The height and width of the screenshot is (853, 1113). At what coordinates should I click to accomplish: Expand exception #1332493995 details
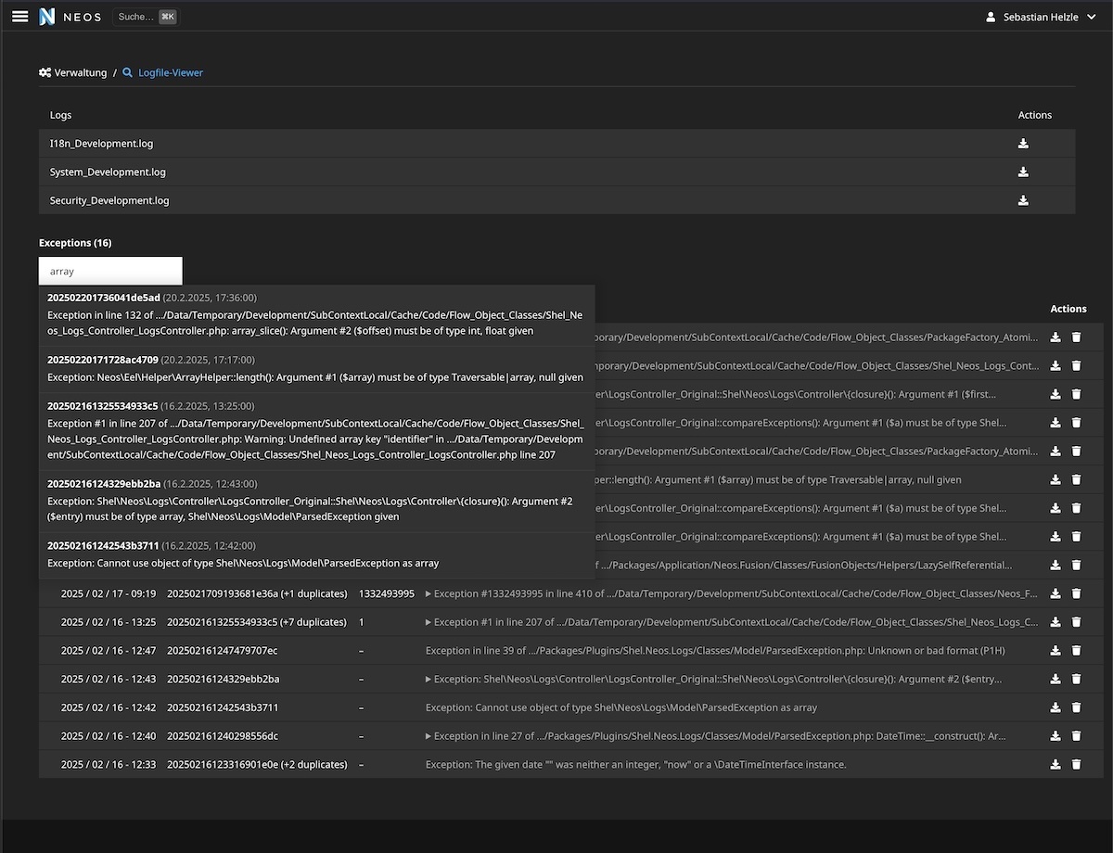point(429,594)
